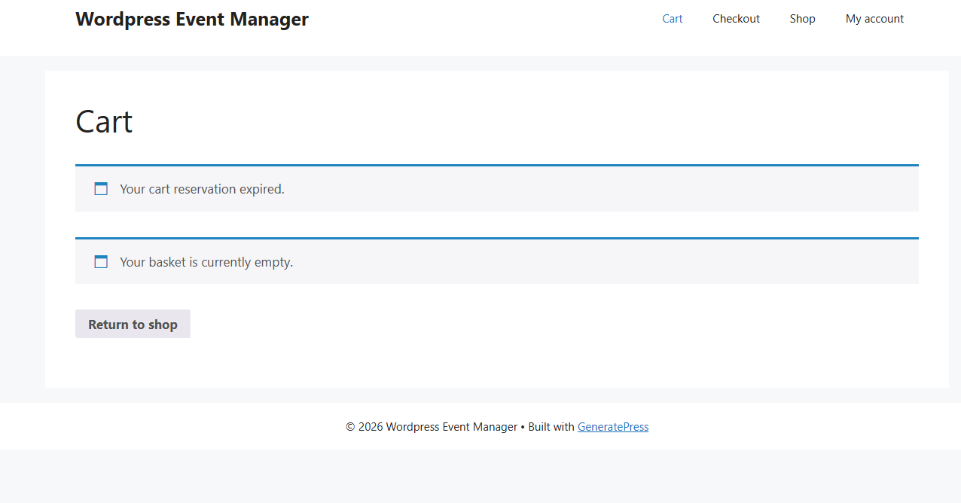
Task: Open the Cart menu item
Action: [672, 19]
